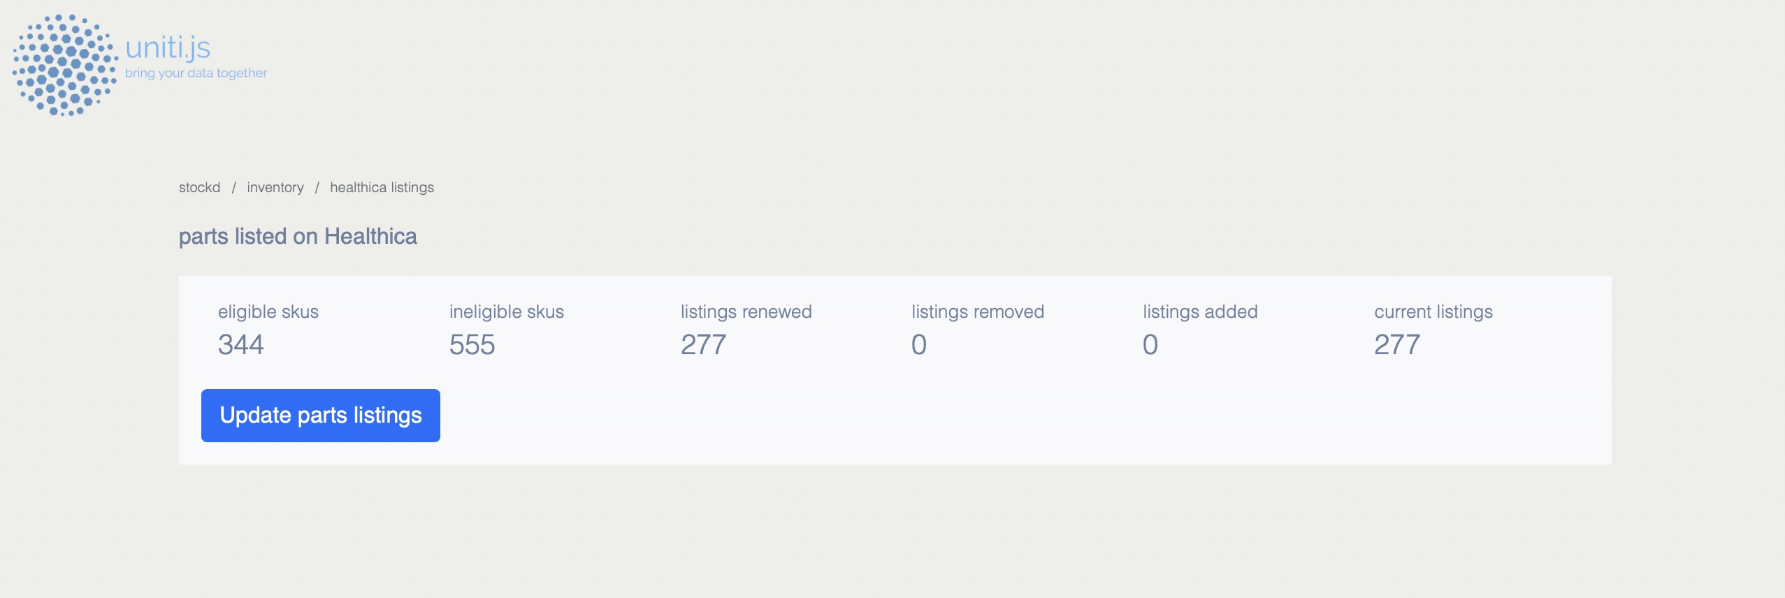Open the stockd breadcrumb link
The image size is (1785, 598).
tap(199, 187)
